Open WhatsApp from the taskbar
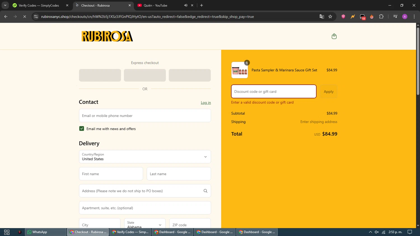This screenshot has height=236, width=420. 46,232
